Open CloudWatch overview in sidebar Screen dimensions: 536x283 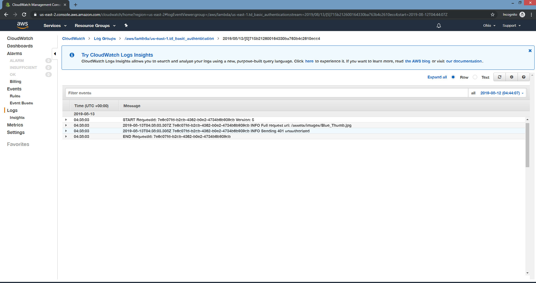(x=20, y=38)
